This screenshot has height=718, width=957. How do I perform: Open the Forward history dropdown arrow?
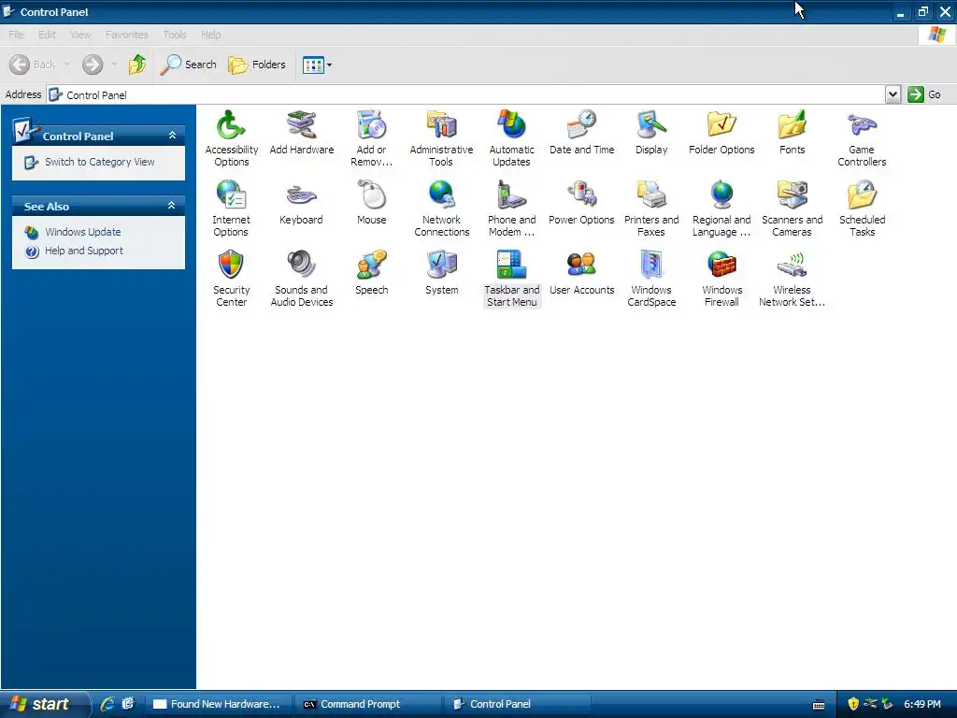[113, 65]
